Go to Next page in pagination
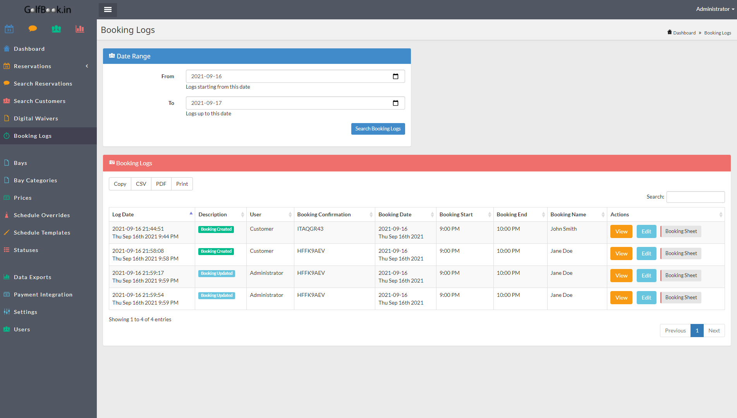Screen dimensions: 737x418 point(714,331)
